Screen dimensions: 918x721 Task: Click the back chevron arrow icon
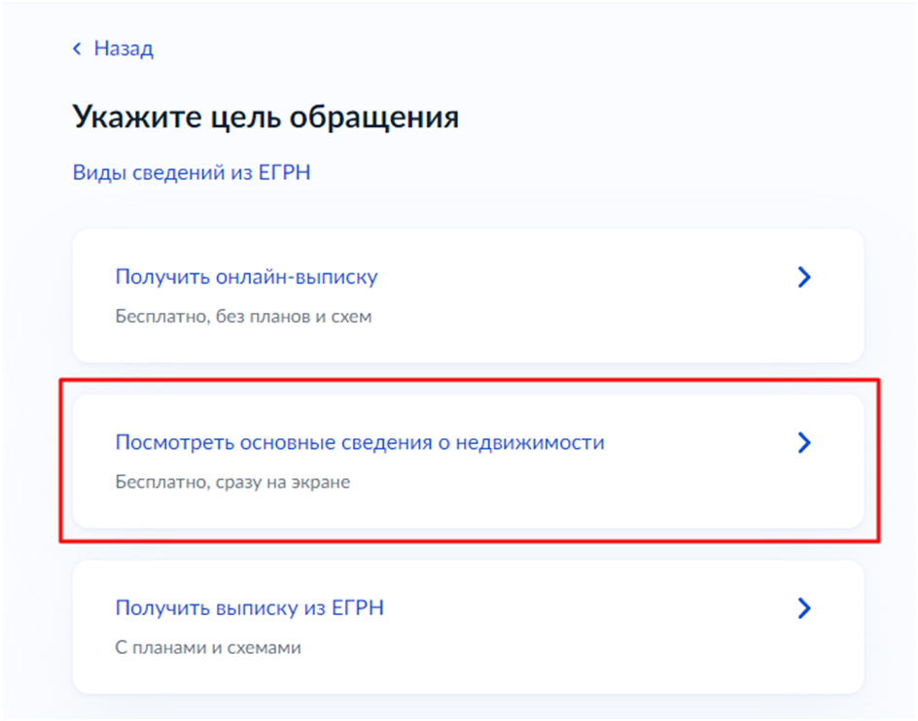pos(78,49)
